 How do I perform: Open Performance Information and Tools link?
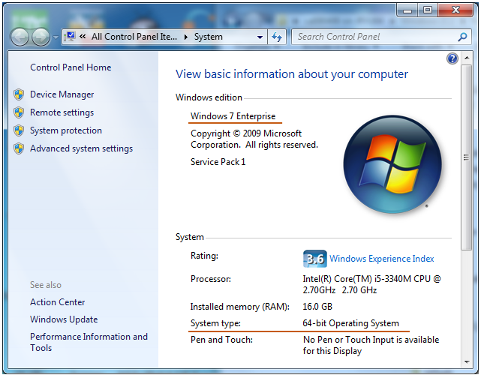coord(89,342)
